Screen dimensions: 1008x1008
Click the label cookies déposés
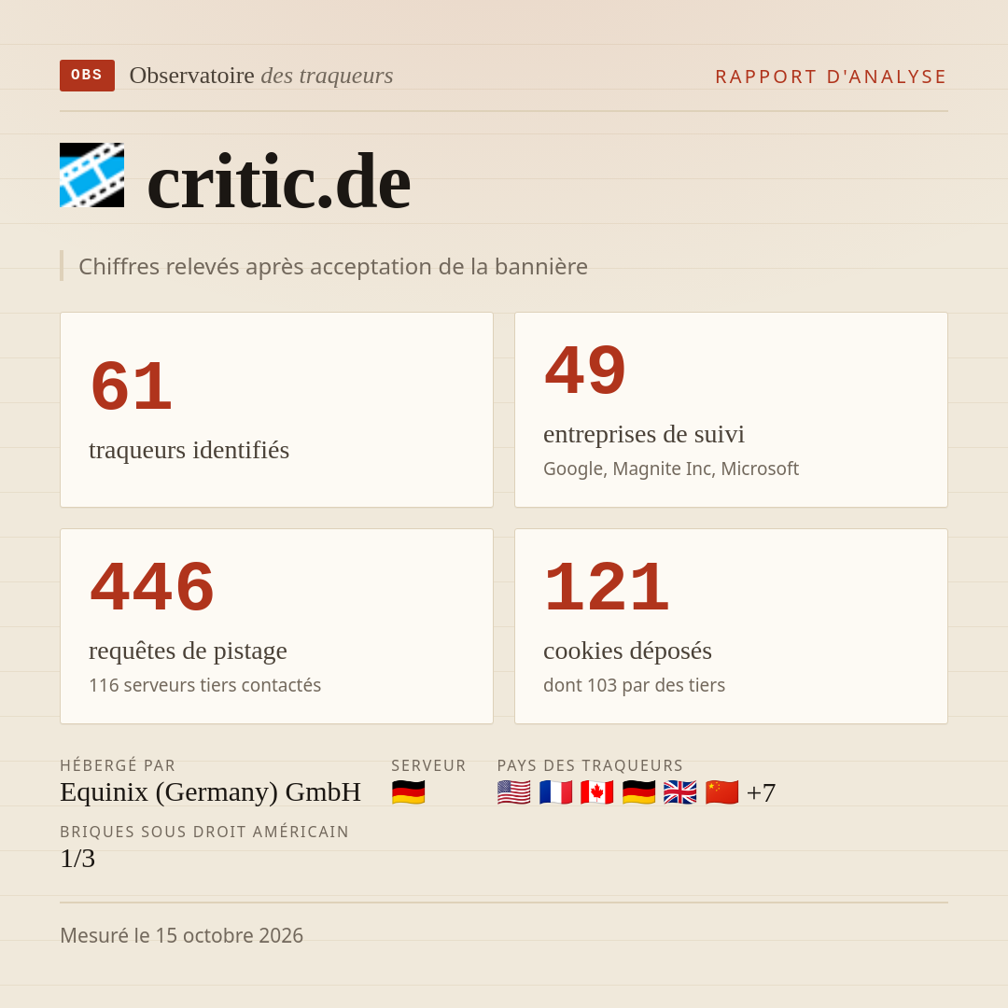pyautogui.click(x=627, y=651)
